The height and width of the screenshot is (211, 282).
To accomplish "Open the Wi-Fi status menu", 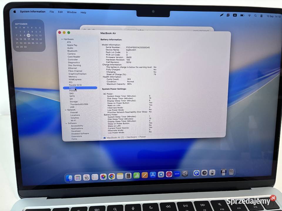I will pos(249,16).
